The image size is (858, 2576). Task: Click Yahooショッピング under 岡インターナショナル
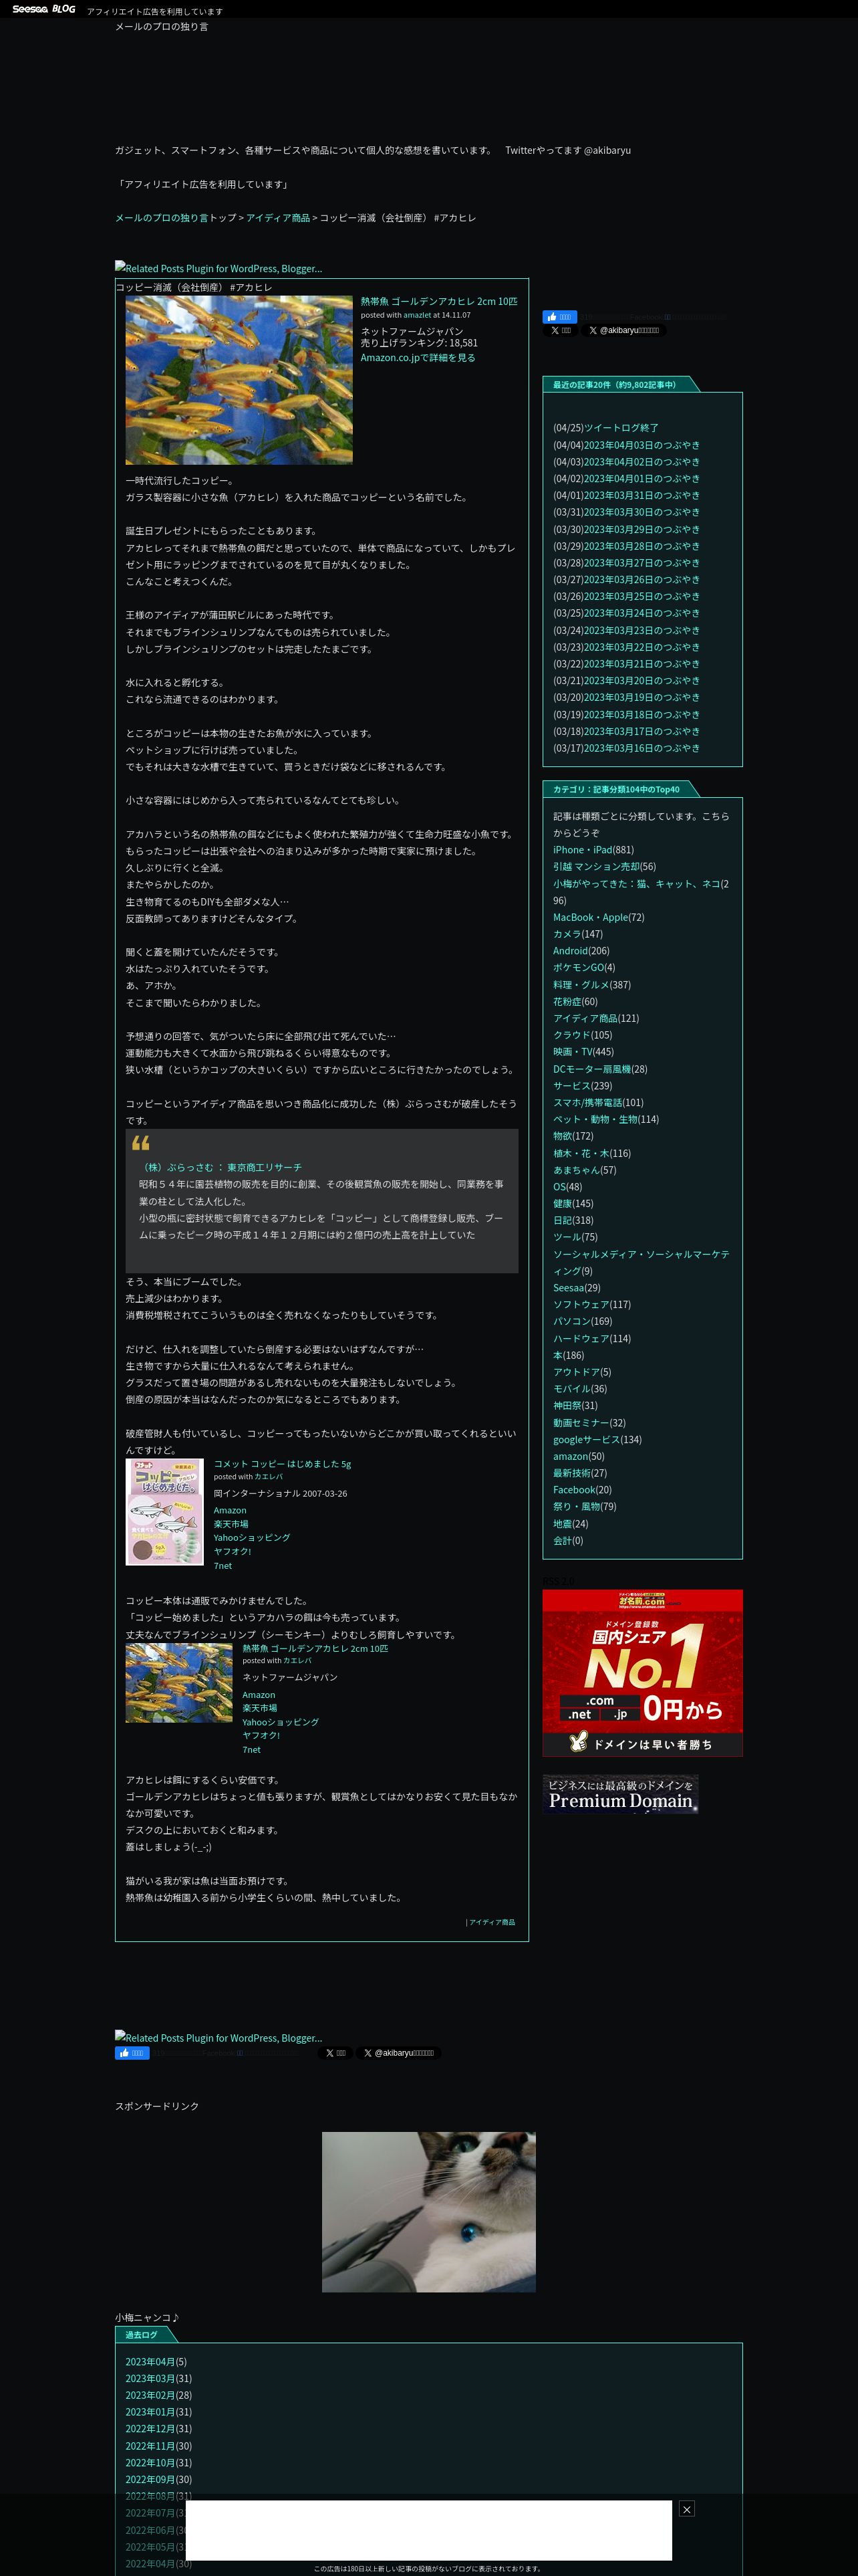[x=252, y=1538]
